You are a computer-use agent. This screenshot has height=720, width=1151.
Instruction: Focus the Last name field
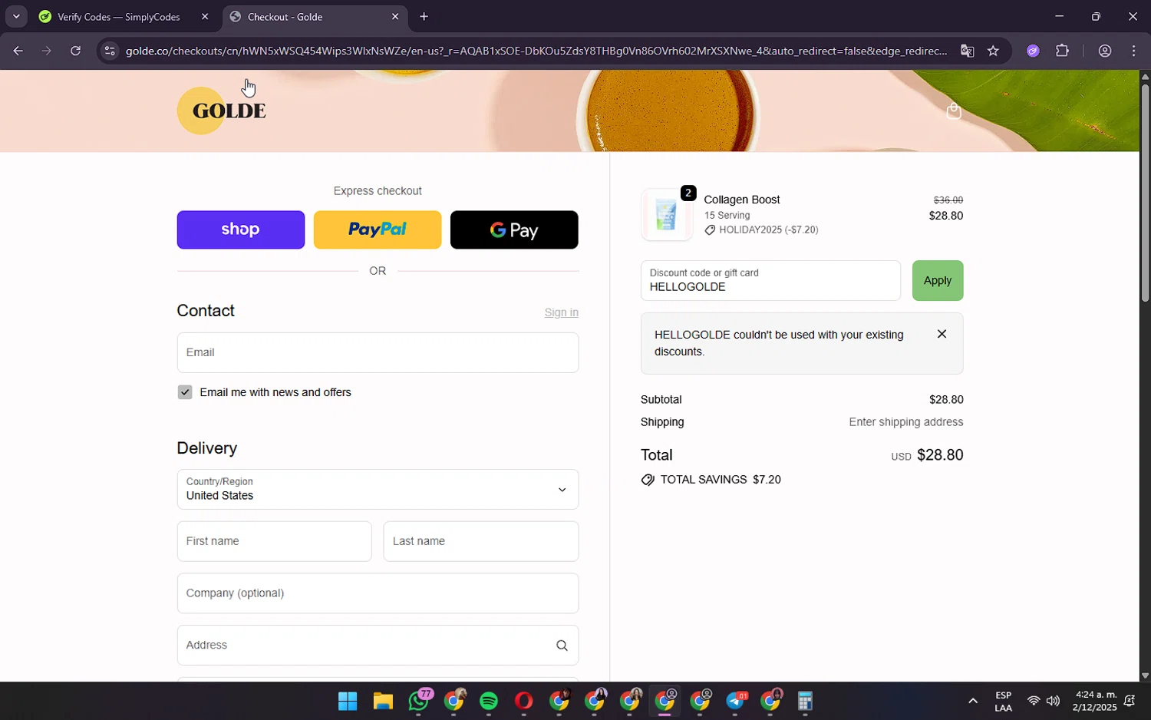click(481, 541)
